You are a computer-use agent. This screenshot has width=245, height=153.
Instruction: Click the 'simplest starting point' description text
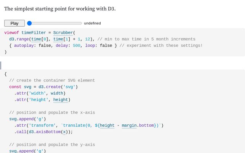click(60, 9)
